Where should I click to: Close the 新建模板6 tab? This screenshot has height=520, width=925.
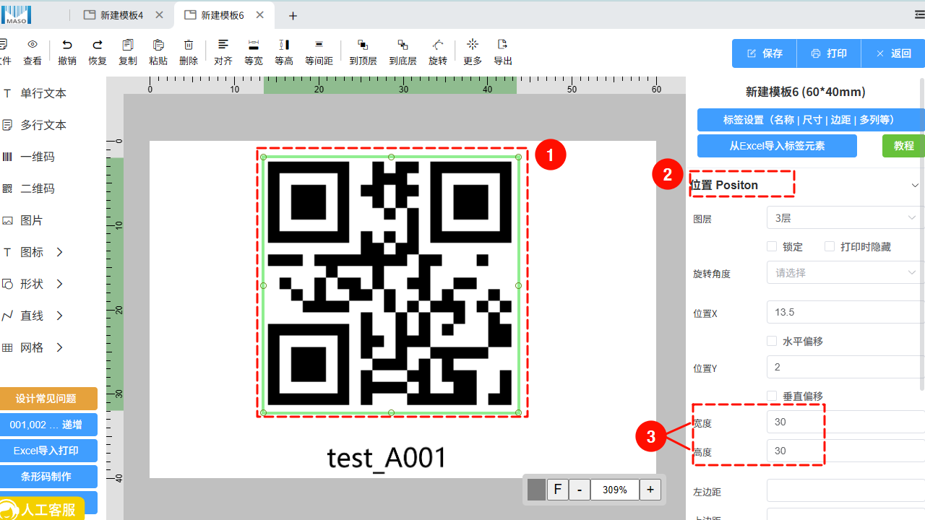click(x=260, y=15)
